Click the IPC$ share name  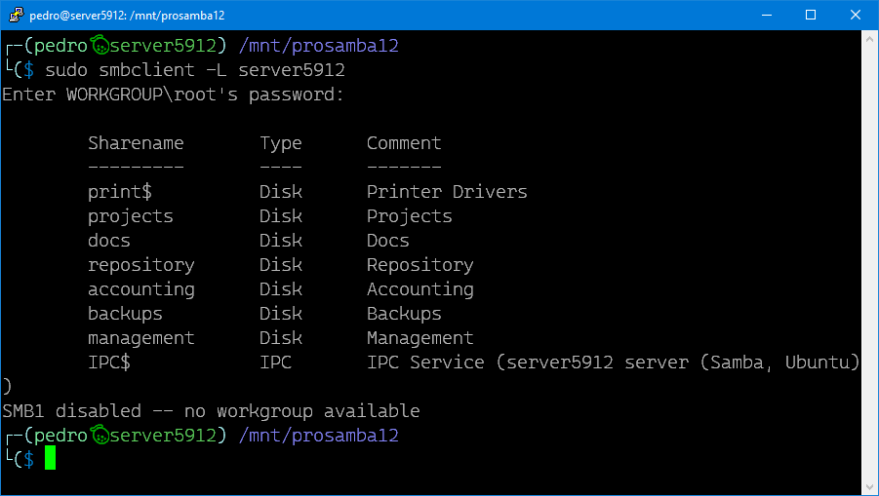coord(109,362)
